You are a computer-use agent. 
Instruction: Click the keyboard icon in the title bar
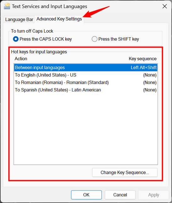[7, 6]
